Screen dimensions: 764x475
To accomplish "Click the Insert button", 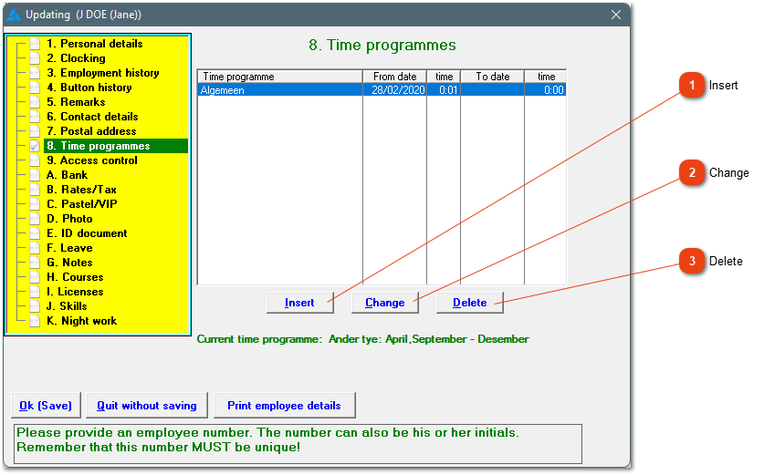I will (299, 303).
